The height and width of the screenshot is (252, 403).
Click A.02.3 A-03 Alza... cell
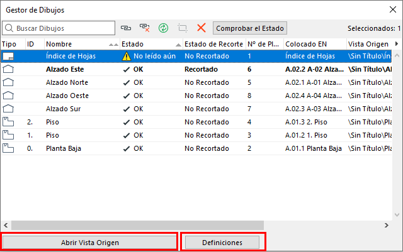[x=314, y=109]
